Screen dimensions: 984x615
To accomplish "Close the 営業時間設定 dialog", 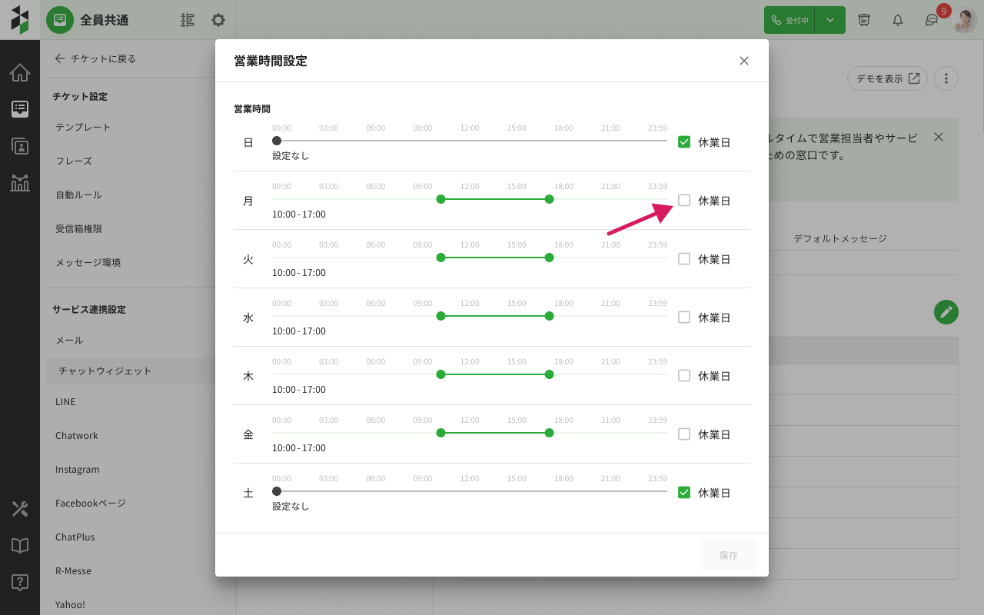I will [x=743, y=61].
